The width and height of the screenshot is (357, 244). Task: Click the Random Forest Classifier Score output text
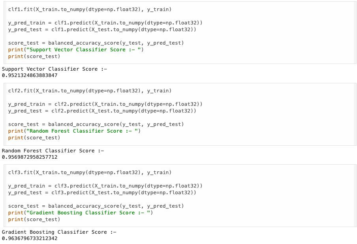click(53, 151)
